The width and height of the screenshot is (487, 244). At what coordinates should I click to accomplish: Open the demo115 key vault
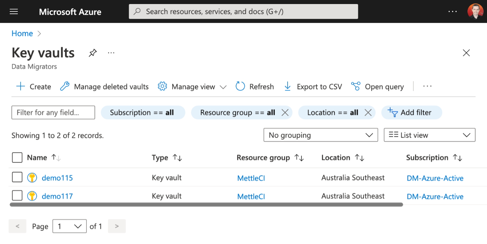click(57, 178)
